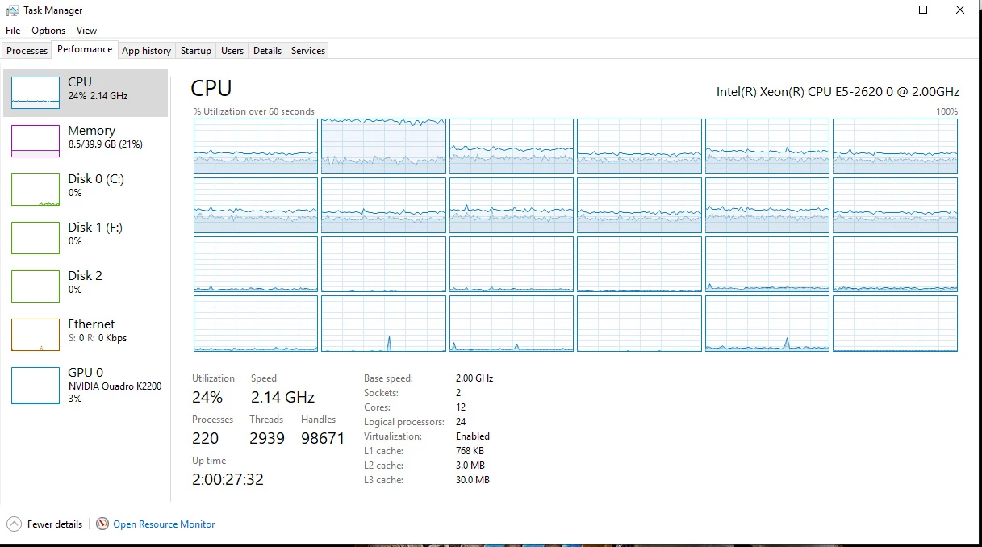This screenshot has width=982, height=547.
Task: Maximize the Task Manager window
Action: 923,10
